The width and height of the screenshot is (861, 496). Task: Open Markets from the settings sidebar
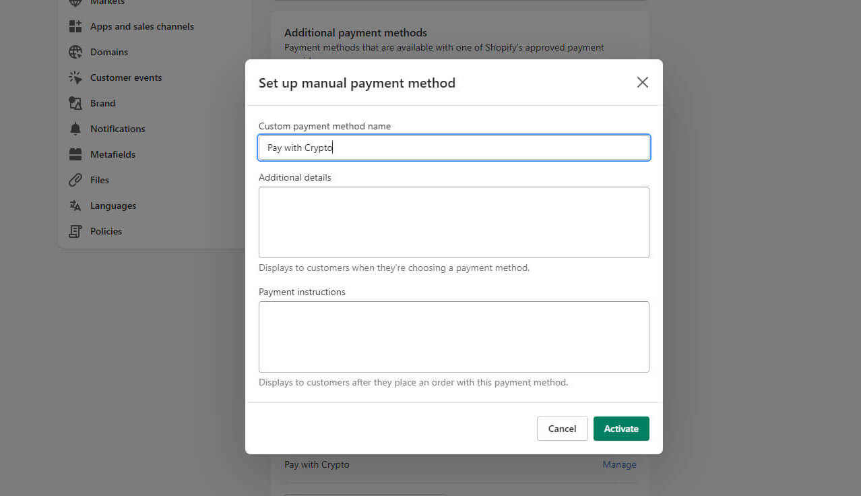[x=108, y=3]
